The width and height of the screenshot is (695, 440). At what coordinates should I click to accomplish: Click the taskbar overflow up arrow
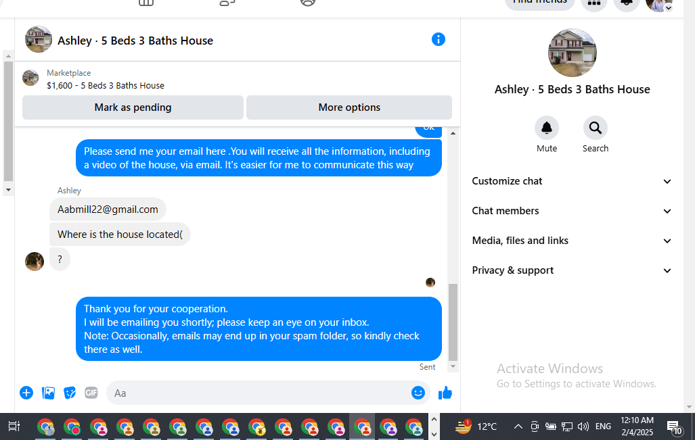434,419
